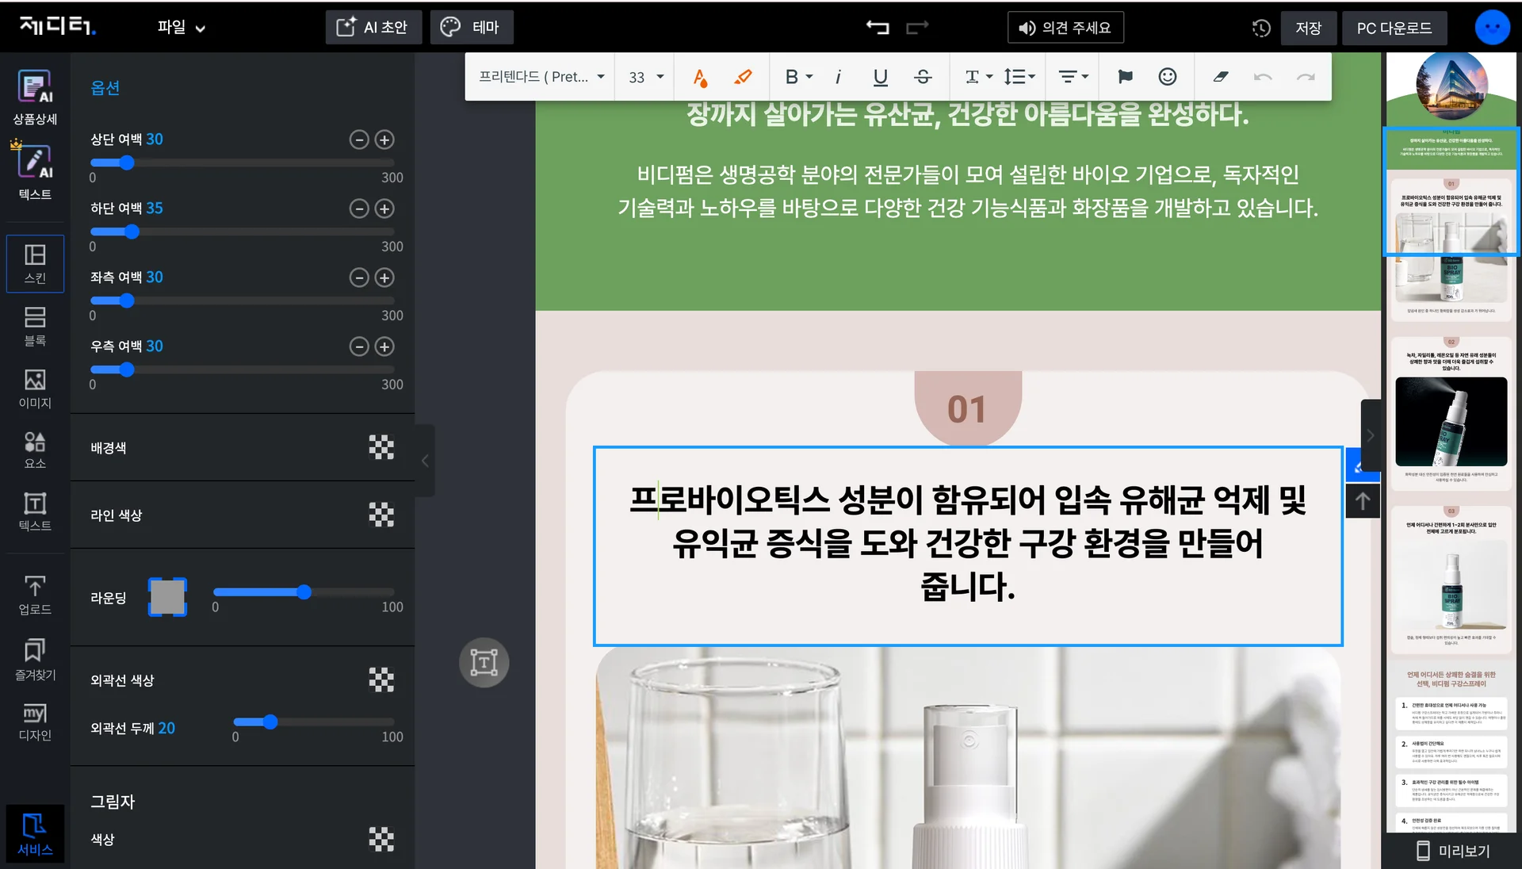Click the 배경색 color swatch
The height and width of the screenshot is (869, 1522).
point(381,447)
